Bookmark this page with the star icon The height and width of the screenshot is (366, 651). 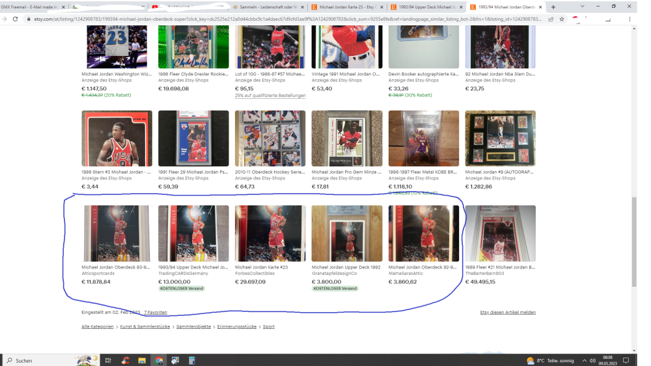pos(561,20)
